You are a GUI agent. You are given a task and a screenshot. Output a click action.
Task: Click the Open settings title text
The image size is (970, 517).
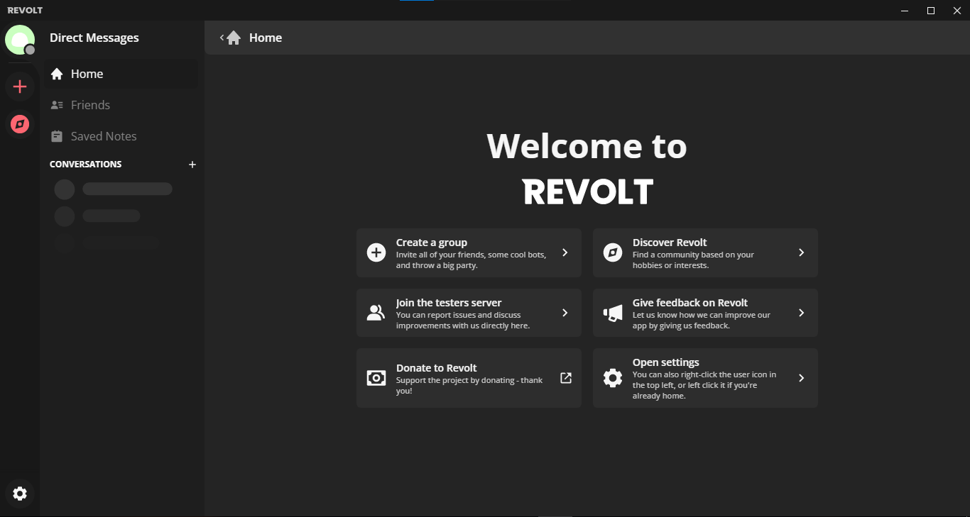click(666, 362)
